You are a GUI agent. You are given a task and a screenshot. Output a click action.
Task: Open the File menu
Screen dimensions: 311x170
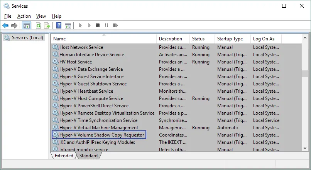(8, 16)
